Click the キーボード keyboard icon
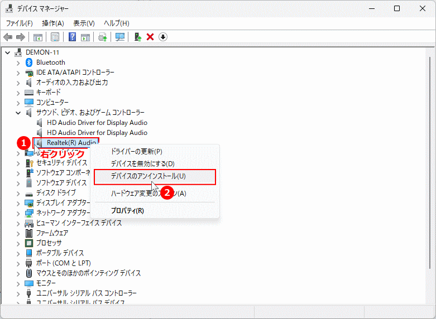Viewport: 436px width, 319px height. 29,92
